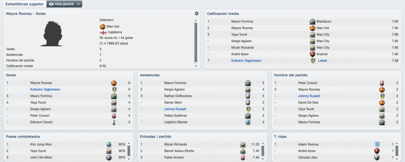Click Tottenham crest next to Edinson Cavani
The height and width of the screenshot is (162, 405).
tap(114, 122)
